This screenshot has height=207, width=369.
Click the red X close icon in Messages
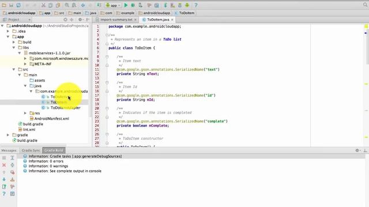4,165
